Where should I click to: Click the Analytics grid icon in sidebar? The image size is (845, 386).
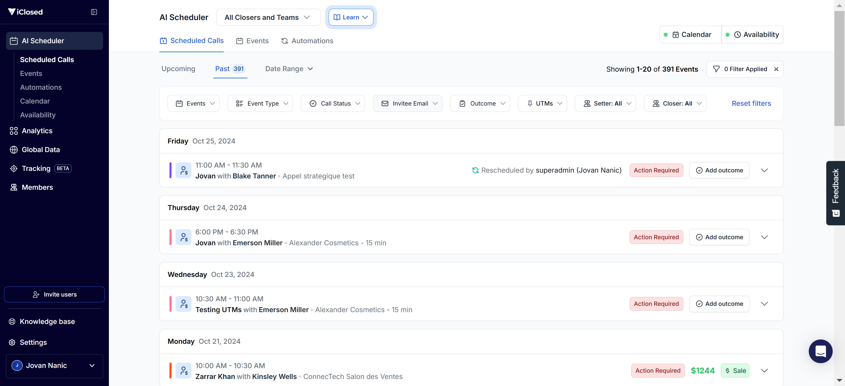13,131
